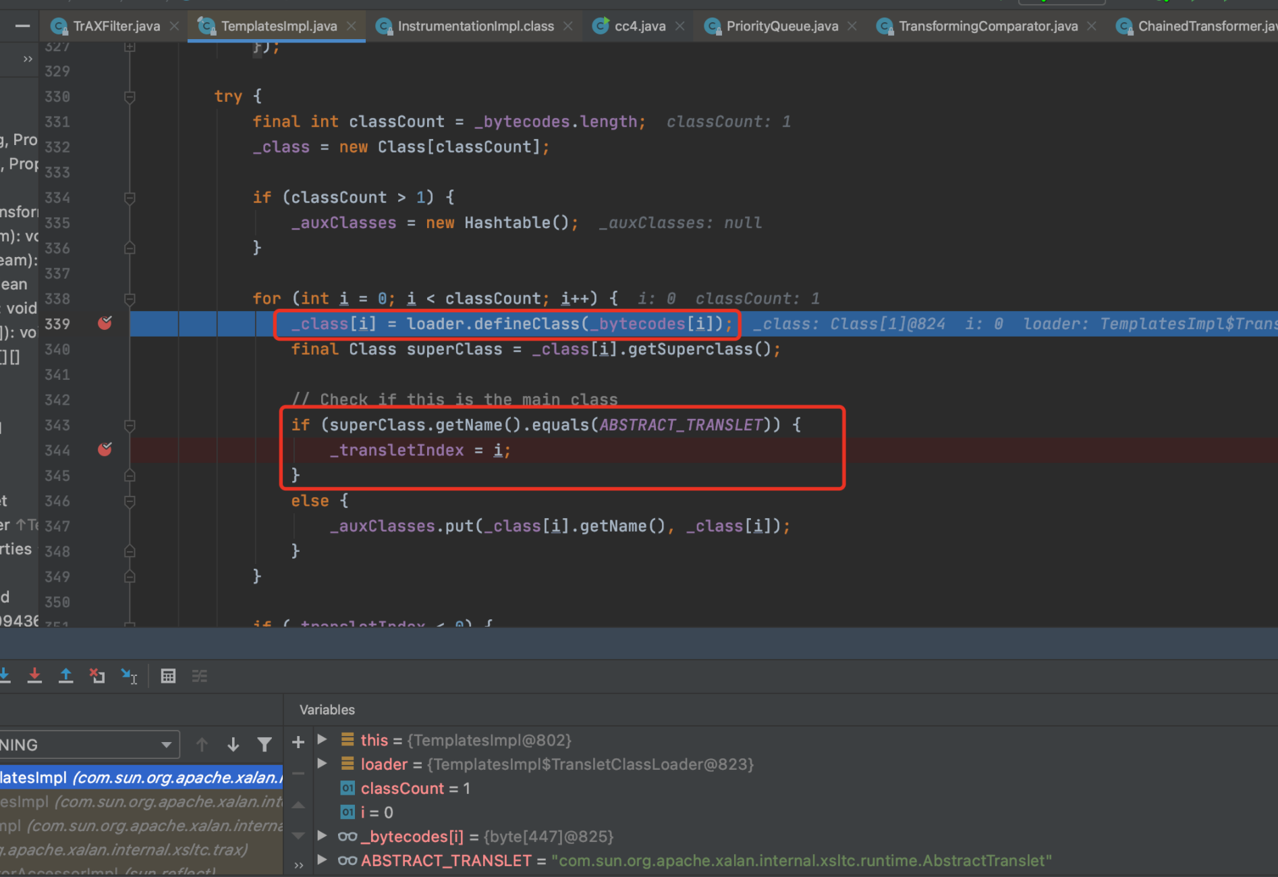
Task: Click the previous frame up arrow
Action: (x=202, y=745)
